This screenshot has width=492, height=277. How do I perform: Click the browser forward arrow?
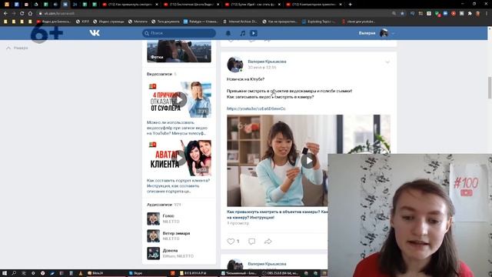tap(14, 14)
